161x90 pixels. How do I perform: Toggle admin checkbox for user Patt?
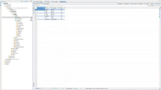[x=61, y=13]
